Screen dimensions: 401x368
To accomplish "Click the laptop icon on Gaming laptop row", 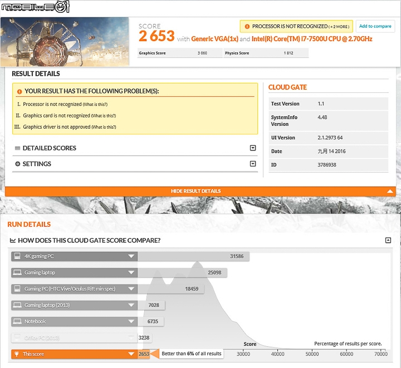I will click(17, 272).
